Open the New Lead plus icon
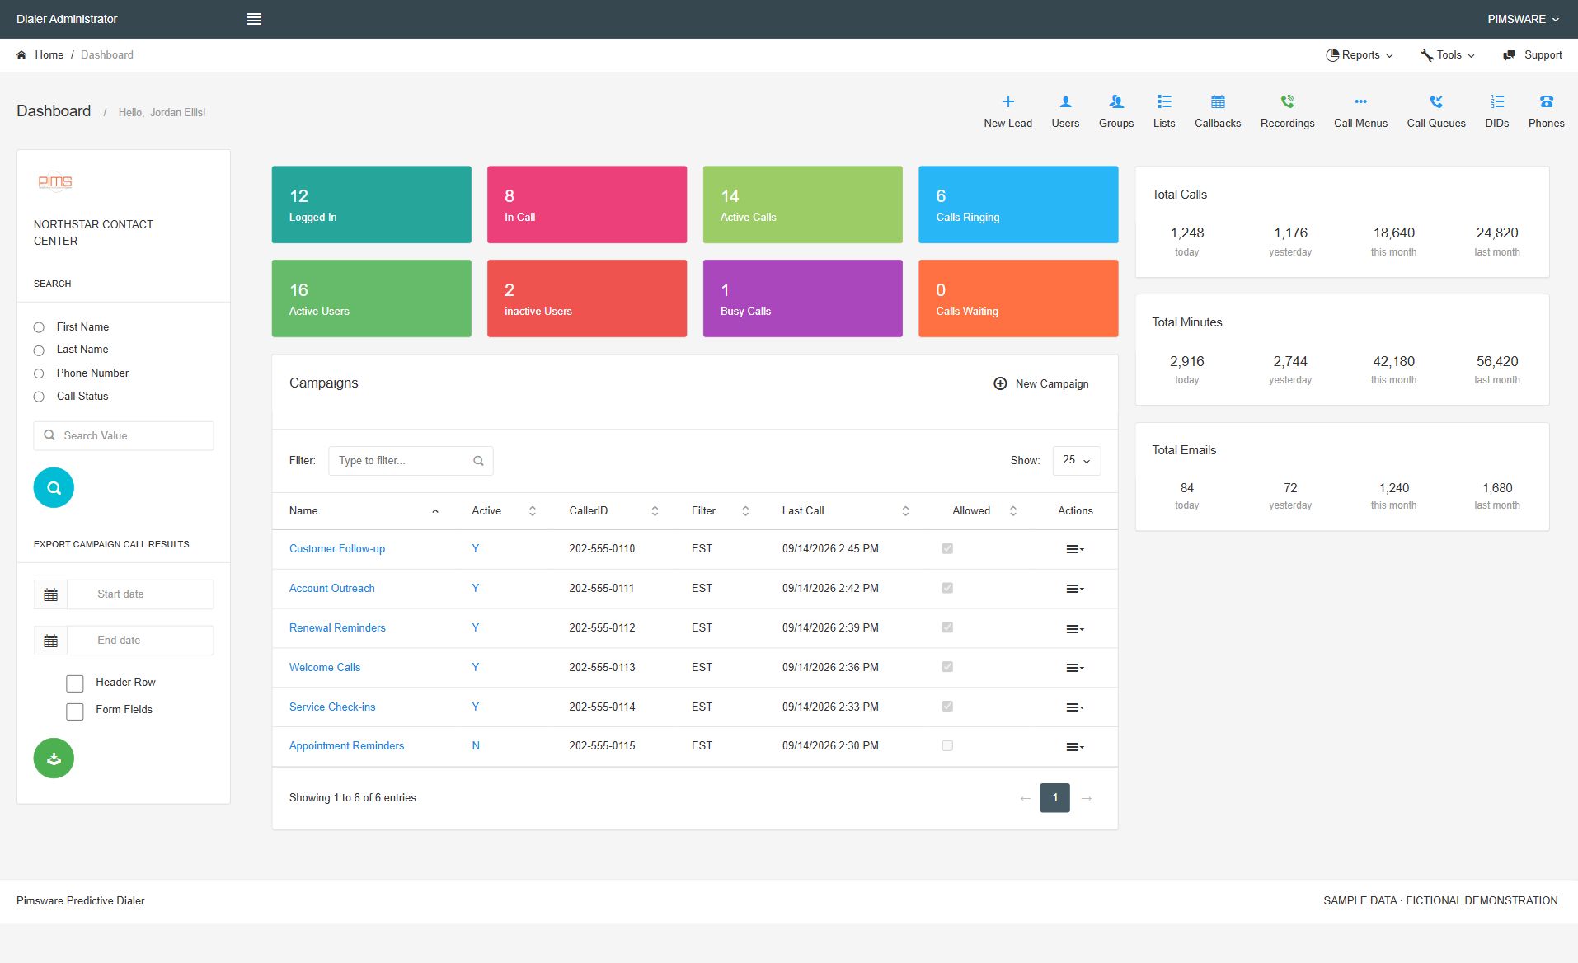Viewport: 1578px width, 963px height. coord(1007,102)
